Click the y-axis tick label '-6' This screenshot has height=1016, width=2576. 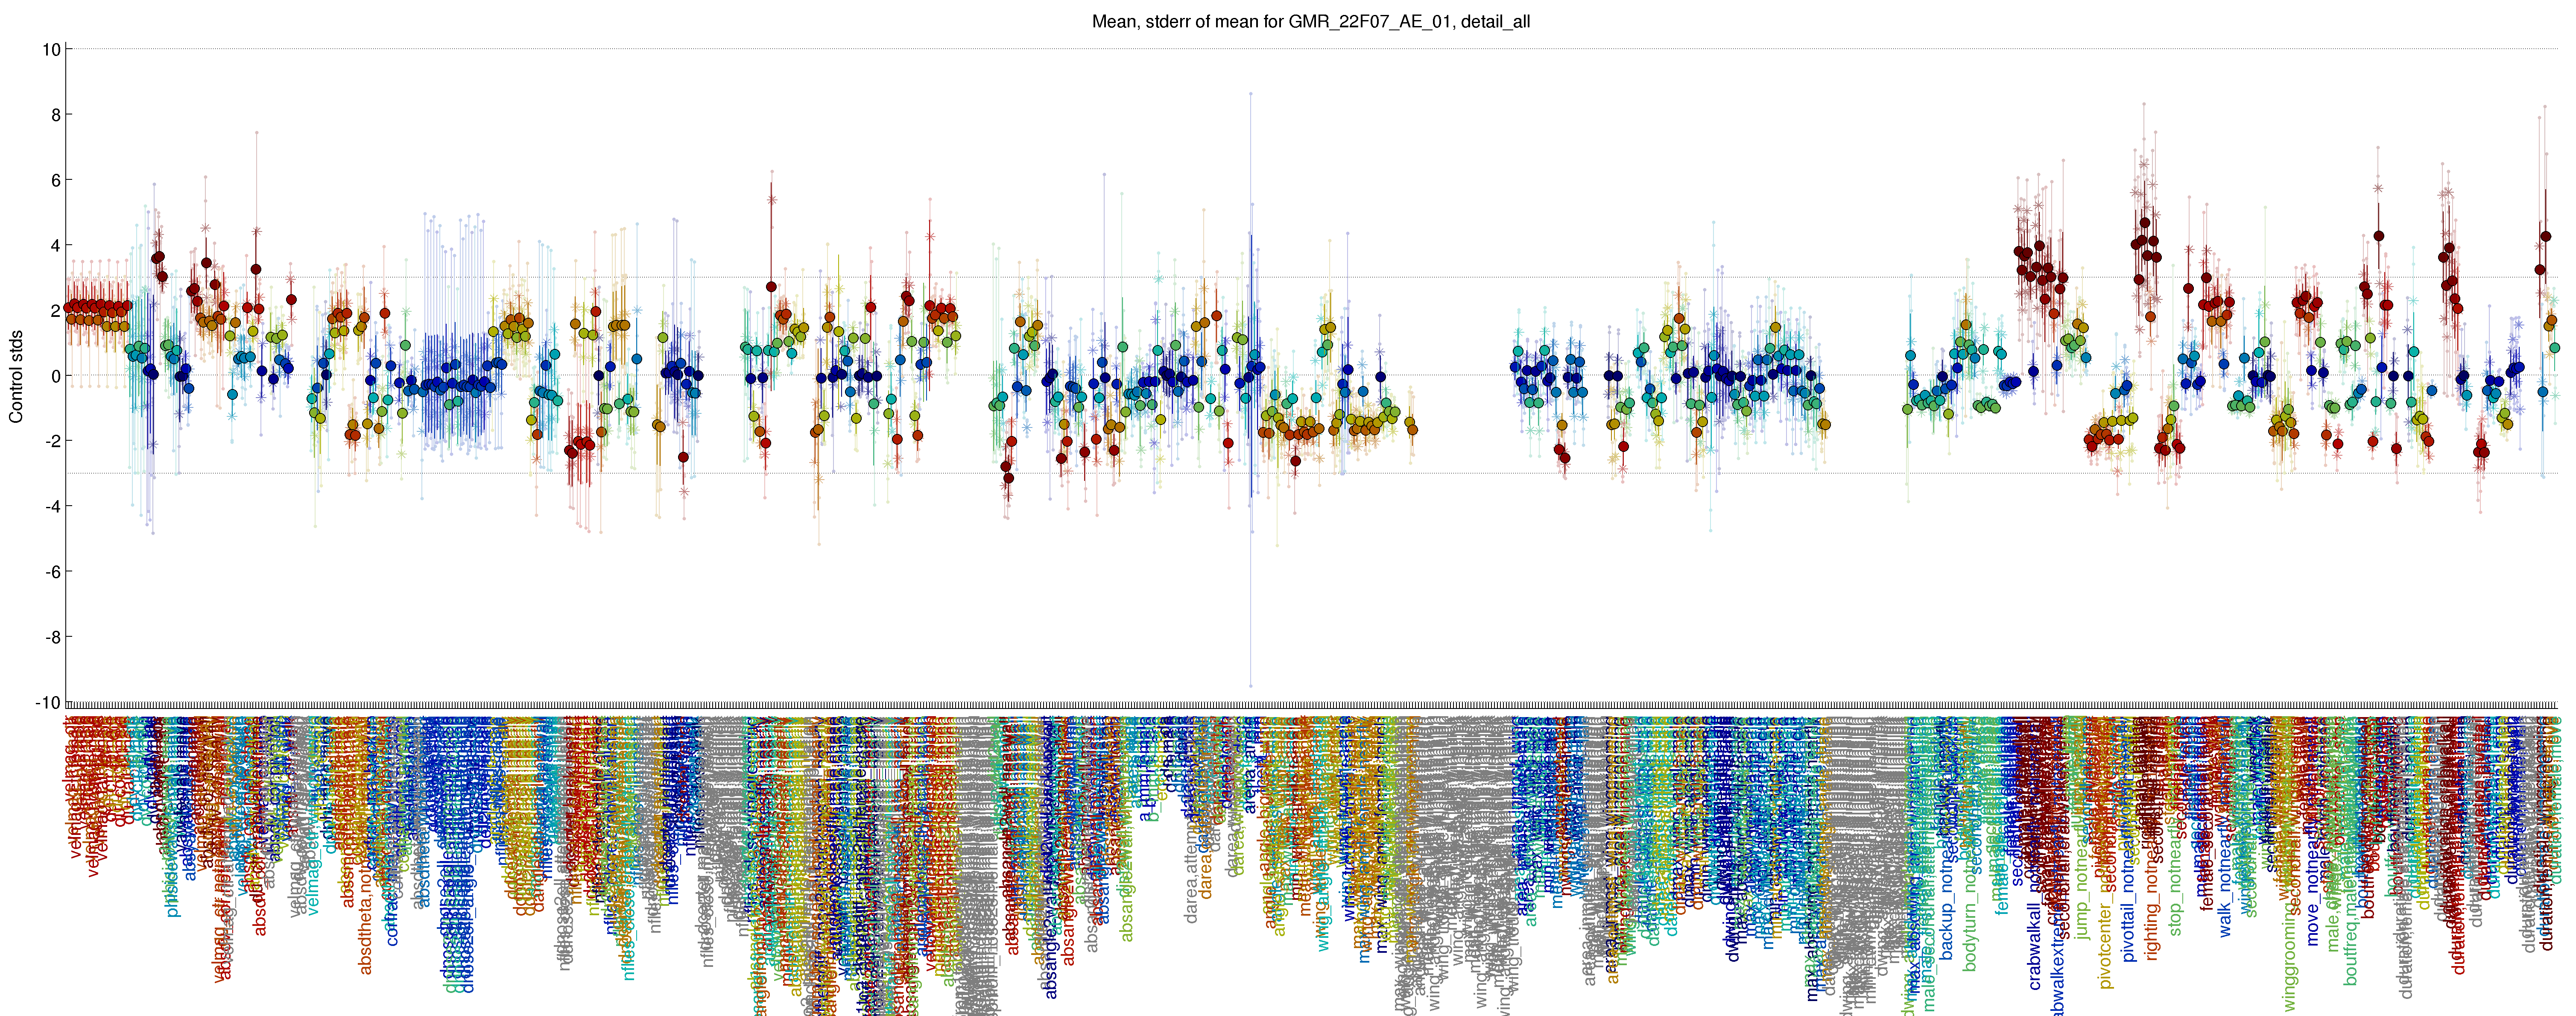pyautogui.click(x=53, y=572)
